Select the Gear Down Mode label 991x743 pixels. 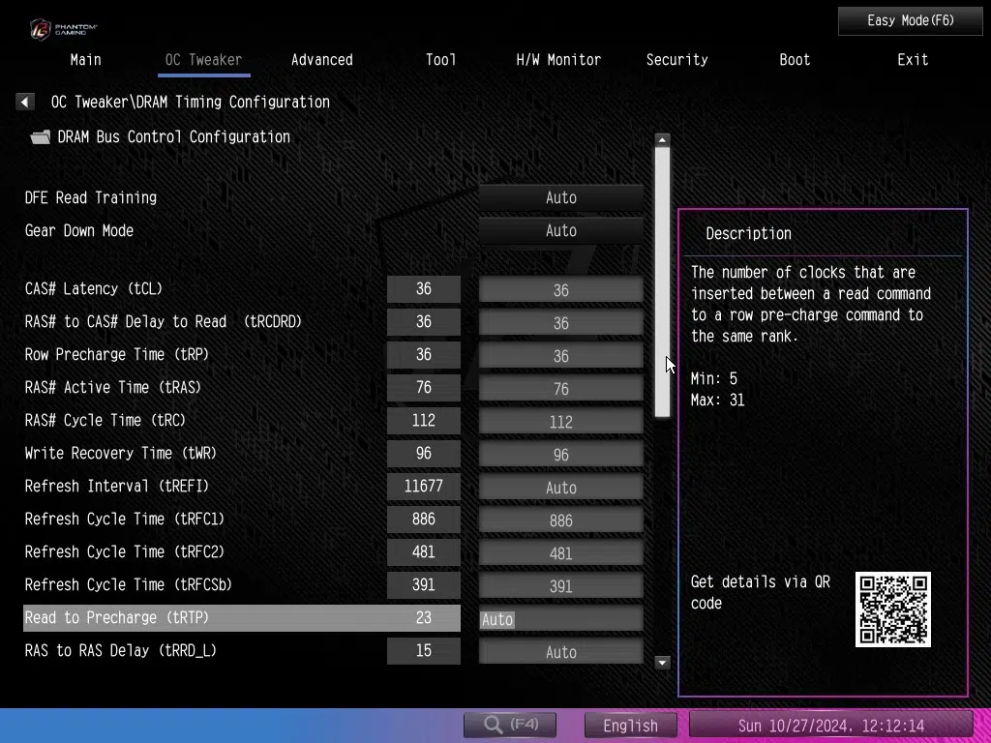tap(79, 230)
